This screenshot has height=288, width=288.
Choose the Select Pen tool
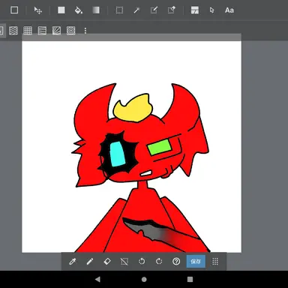point(154,10)
